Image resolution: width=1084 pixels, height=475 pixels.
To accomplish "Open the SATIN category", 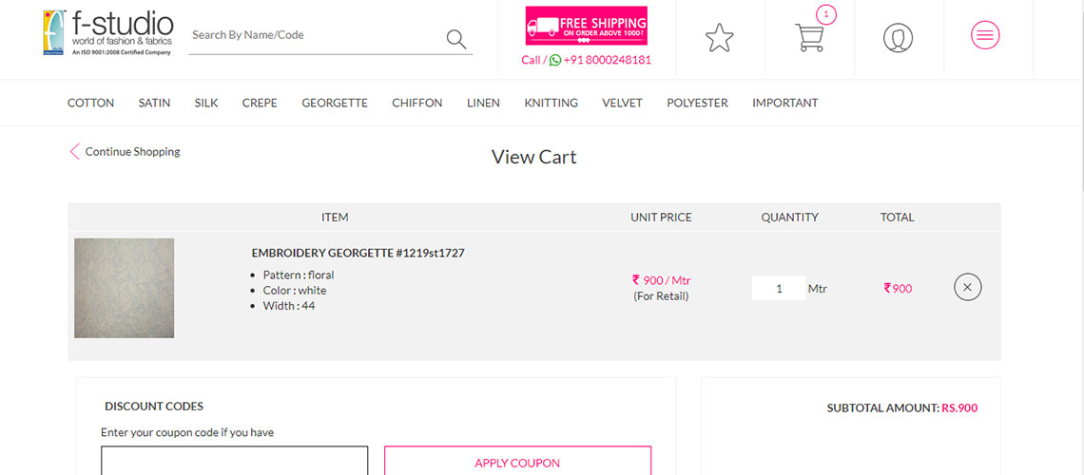I will (154, 103).
